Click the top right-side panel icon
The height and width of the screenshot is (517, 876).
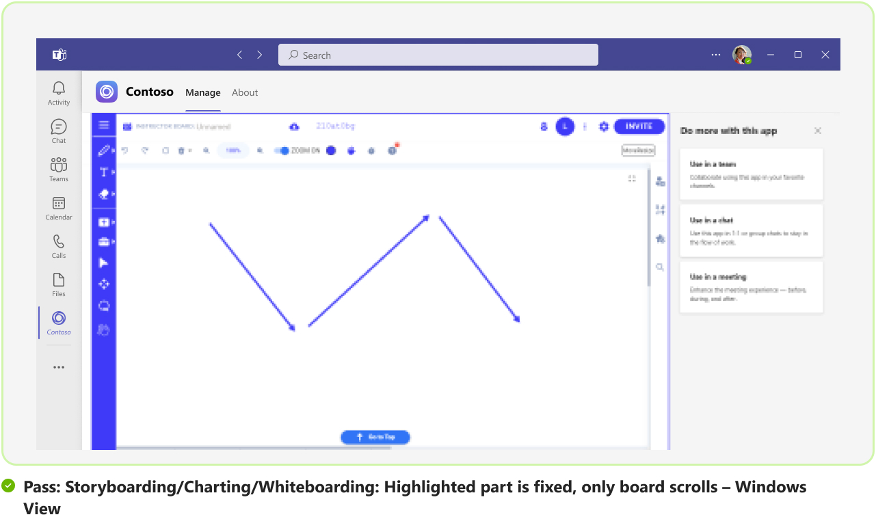tap(660, 181)
